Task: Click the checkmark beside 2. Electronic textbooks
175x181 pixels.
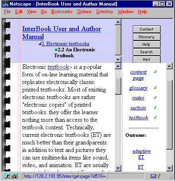Action: tap(40, 44)
